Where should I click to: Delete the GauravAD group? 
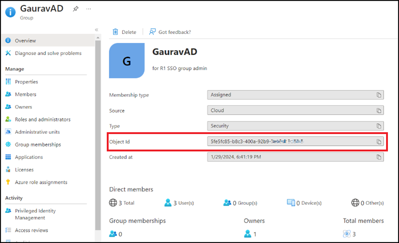(x=125, y=32)
